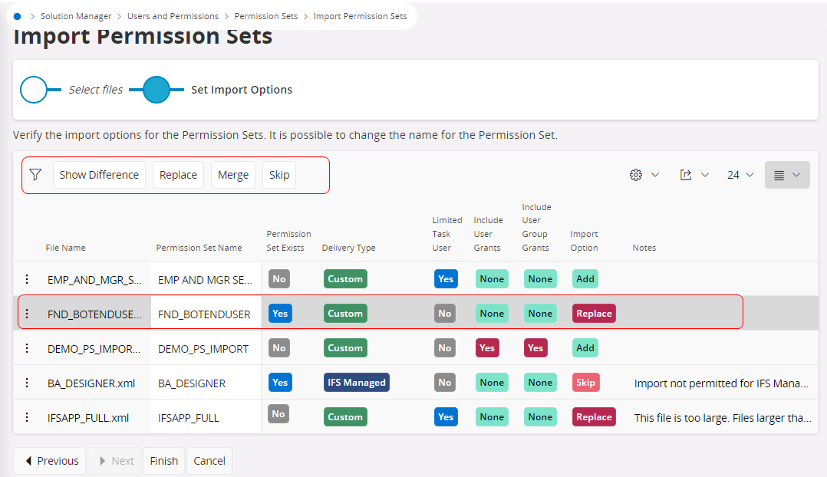Open the filter funnel icon
Screen dimensions: 827x477
tap(35, 174)
